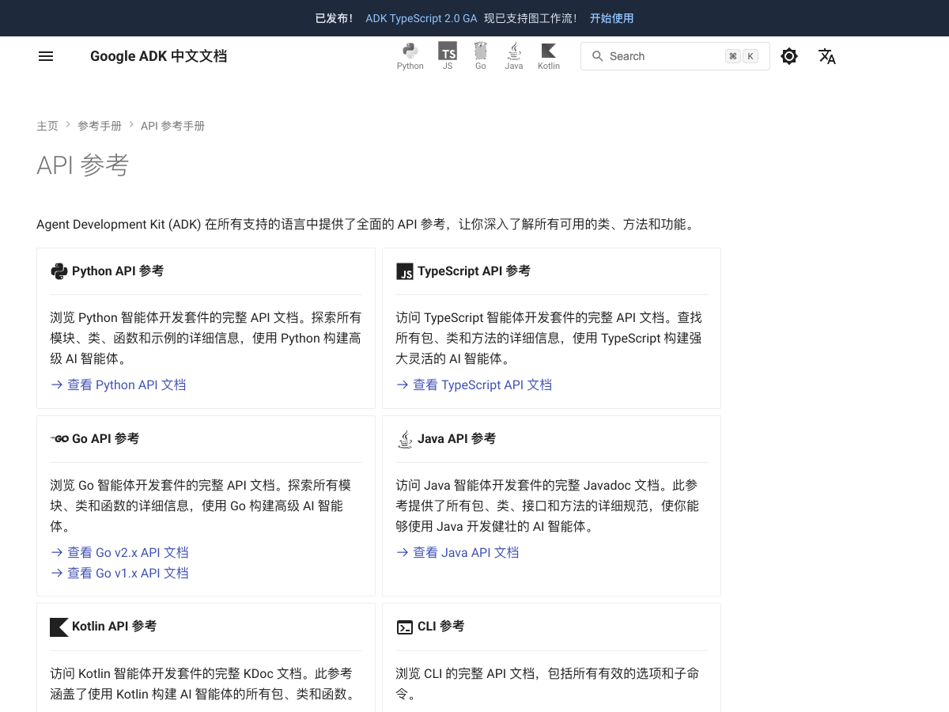Viewport: 949px width, 712px height.
Task: Click the ⌘K keyboard shortcut hint
Action: click(x=741, y=56)
